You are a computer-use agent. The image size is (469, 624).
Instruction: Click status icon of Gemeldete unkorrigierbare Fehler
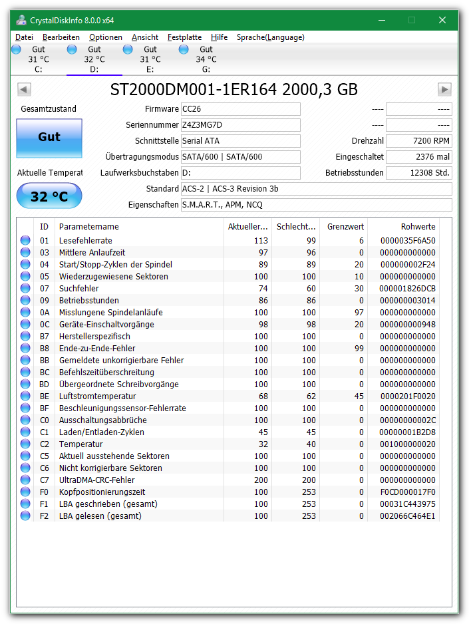tap(25, 360)
